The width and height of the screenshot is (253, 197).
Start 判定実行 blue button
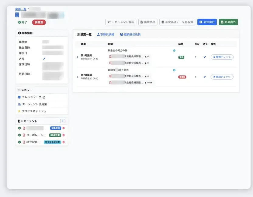click(x=207, y=22)
